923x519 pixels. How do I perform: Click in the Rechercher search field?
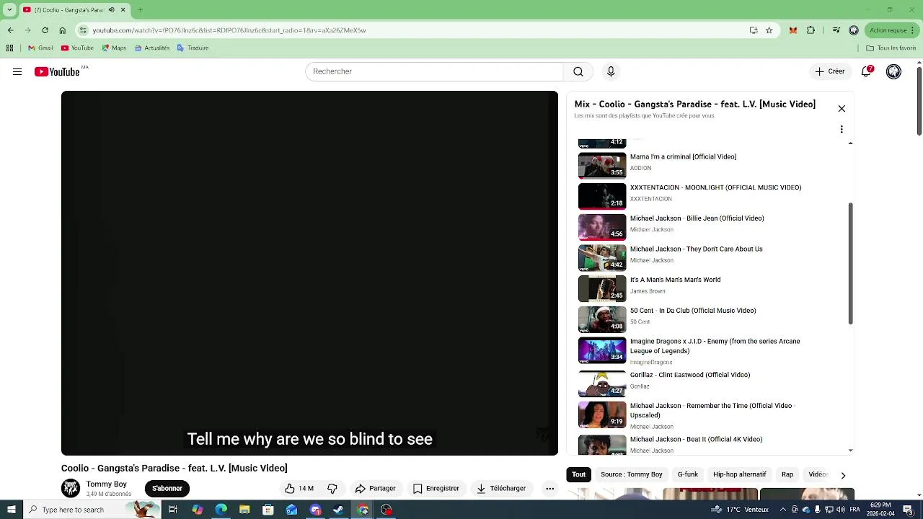[x=434, y=71]
